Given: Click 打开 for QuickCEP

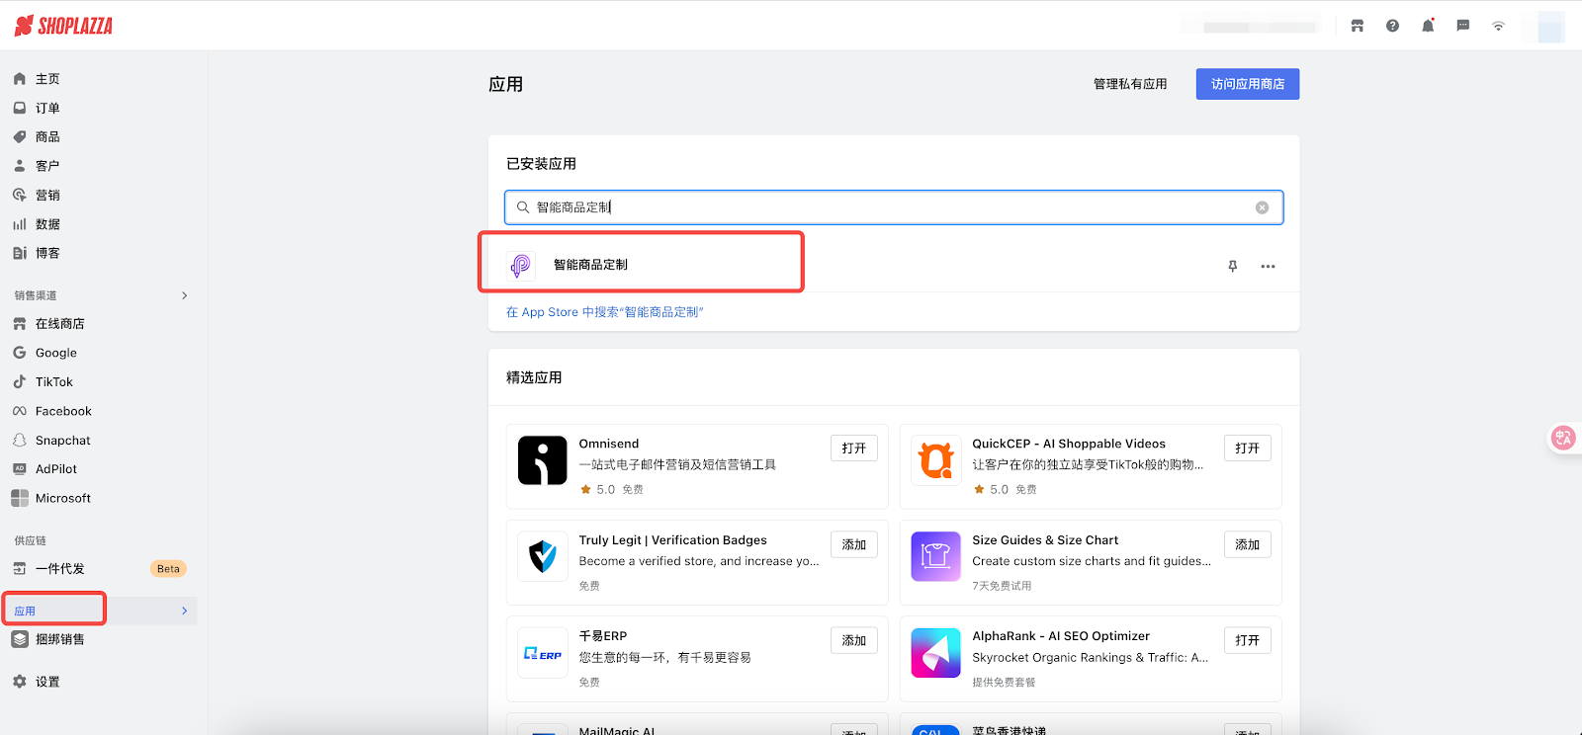Looking at the screenshot, I should click(x=1248, y=449).
